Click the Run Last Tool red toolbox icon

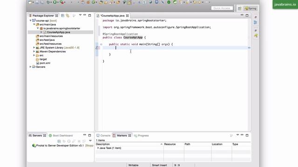tap(61, 2)
